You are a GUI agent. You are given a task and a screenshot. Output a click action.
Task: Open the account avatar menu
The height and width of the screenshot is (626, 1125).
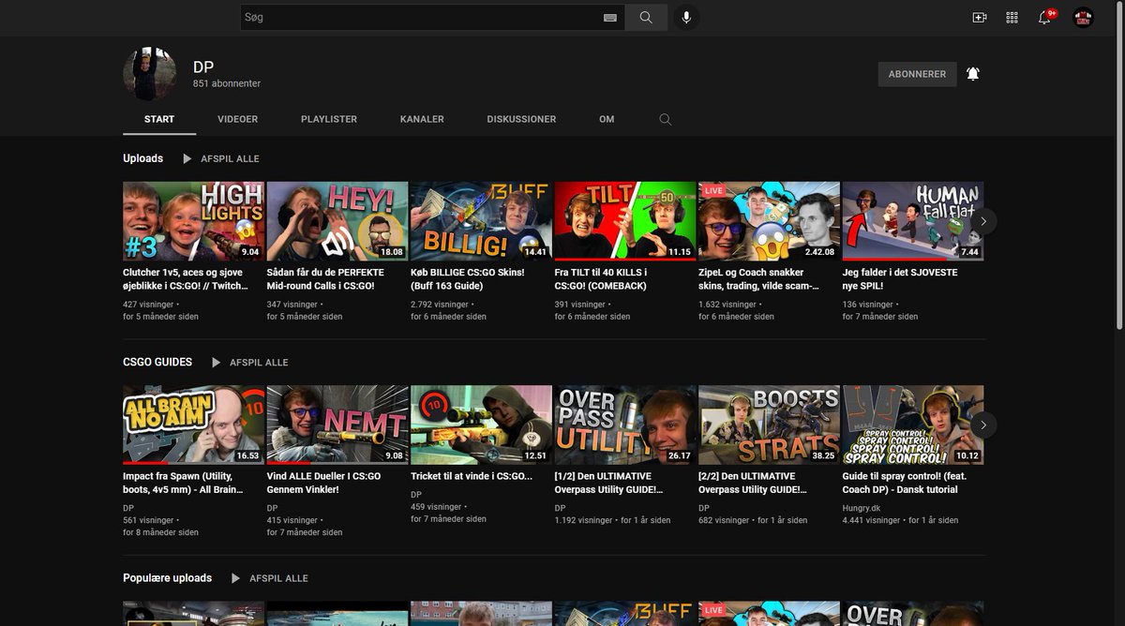(x=1084, y=18)
